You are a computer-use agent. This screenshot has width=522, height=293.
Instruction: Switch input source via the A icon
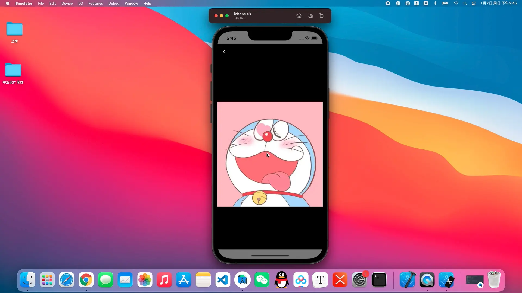(426, 3)
